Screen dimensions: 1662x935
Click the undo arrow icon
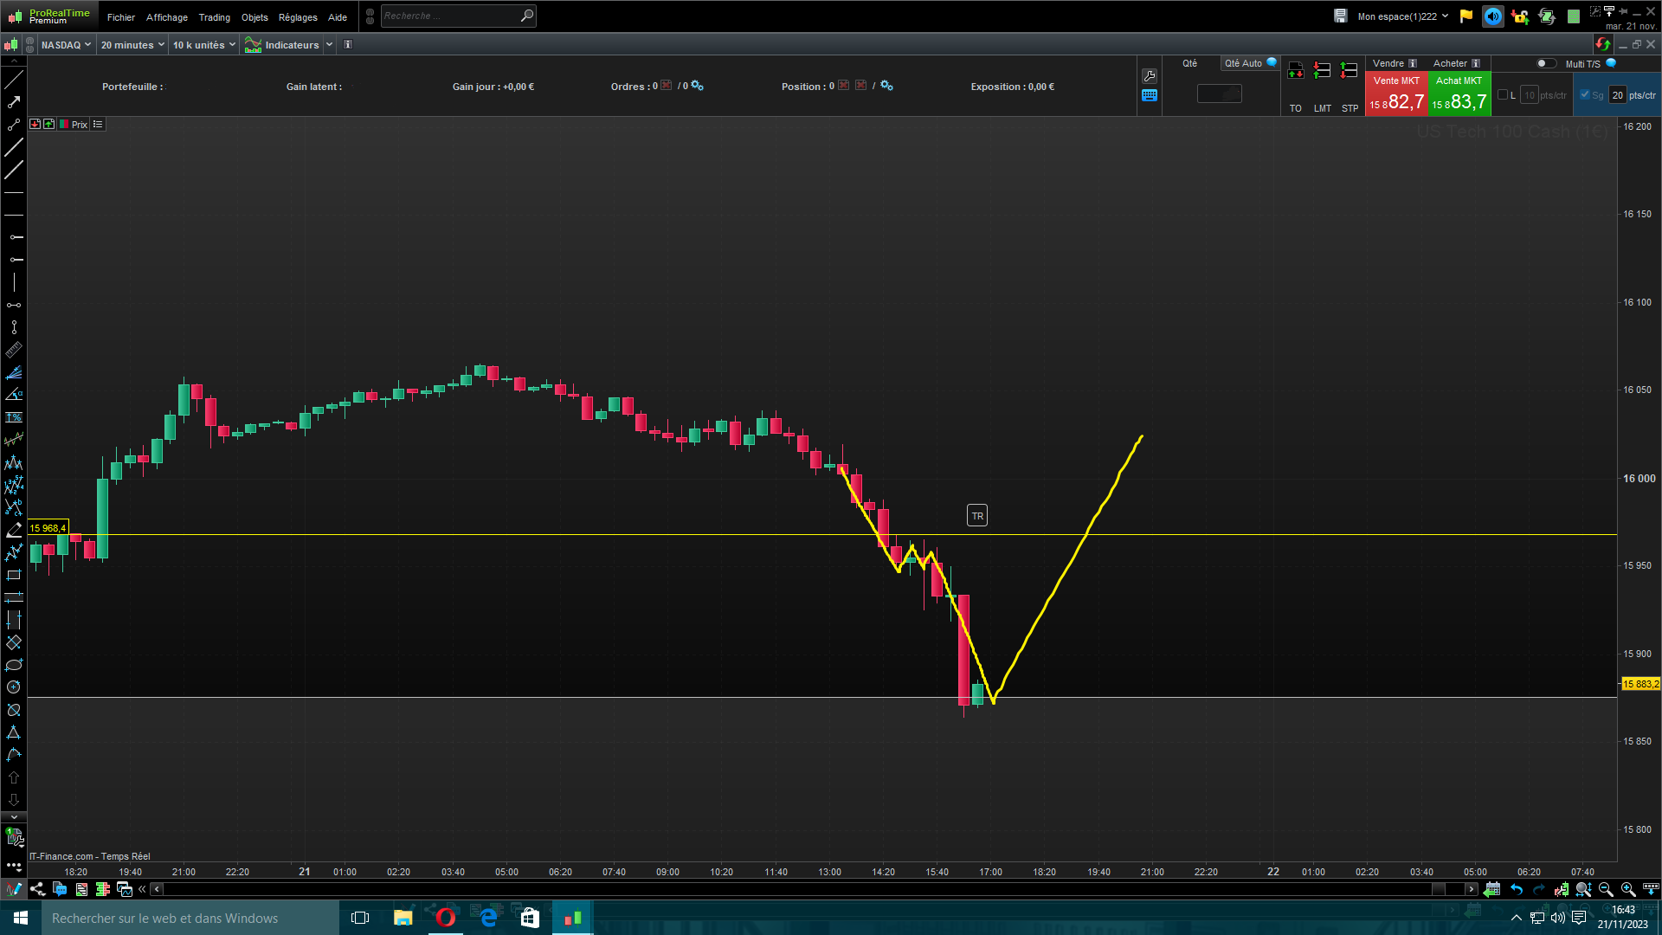pyautogui.click(x=1517, y=889)
